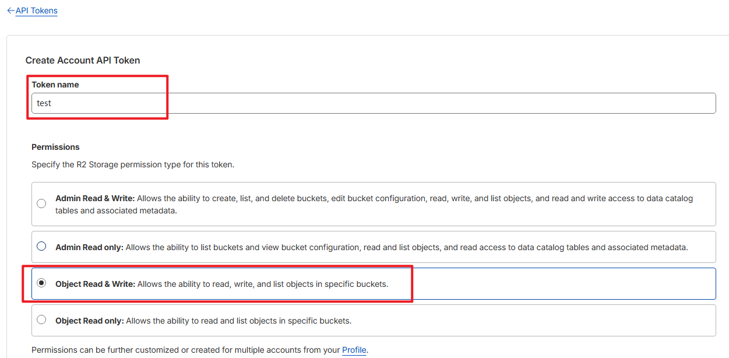Click the bold 'Admin Read only:' label

(x=89, y=247)
